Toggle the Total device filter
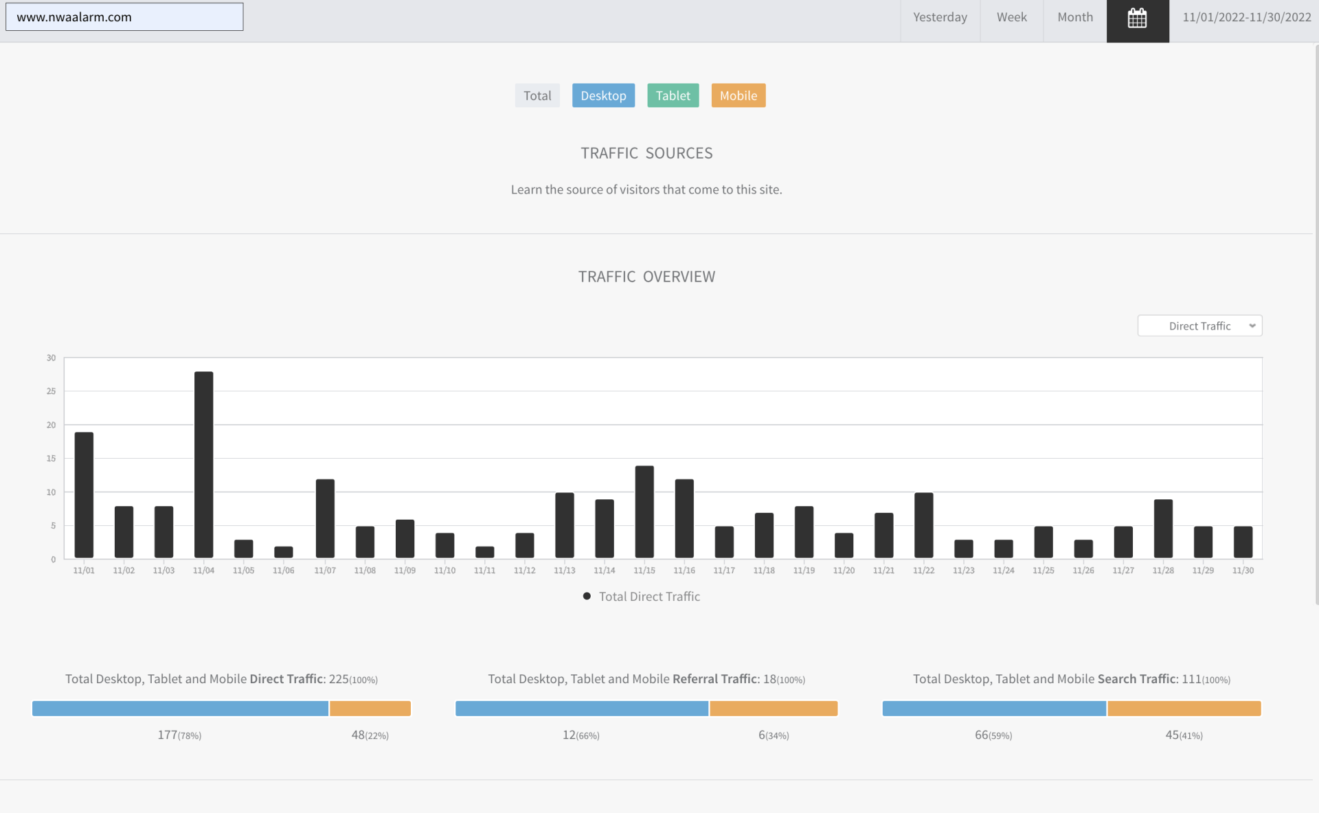This screenshot has width=1319, height=813. [x=537, y=95]
